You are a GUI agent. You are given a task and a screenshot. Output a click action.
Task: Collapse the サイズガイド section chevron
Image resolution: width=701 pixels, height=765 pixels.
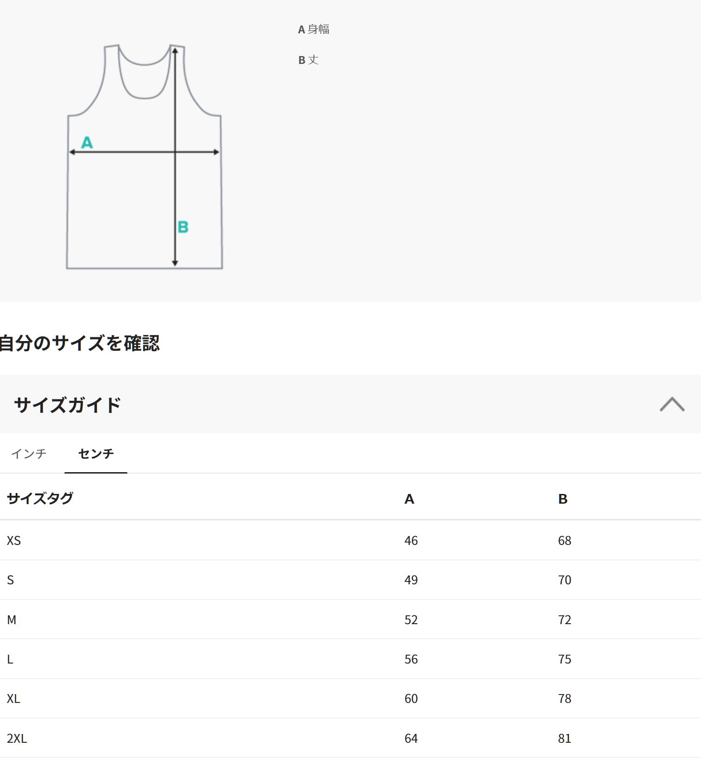[672, 405]
